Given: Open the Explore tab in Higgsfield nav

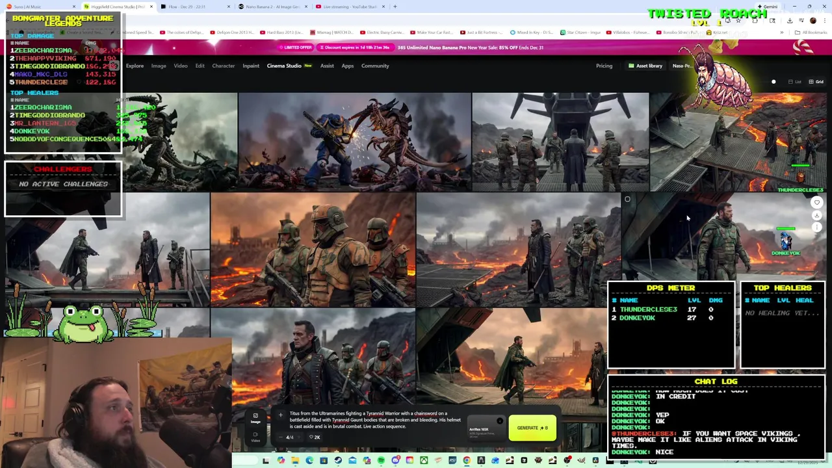Looking at the screenshot, I should tap(135, 66).
